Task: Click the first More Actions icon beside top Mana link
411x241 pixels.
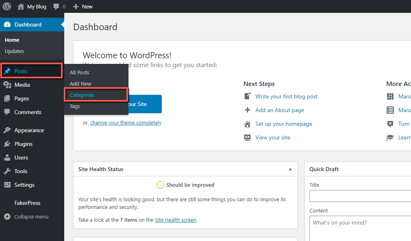Action: click(390, 96)
